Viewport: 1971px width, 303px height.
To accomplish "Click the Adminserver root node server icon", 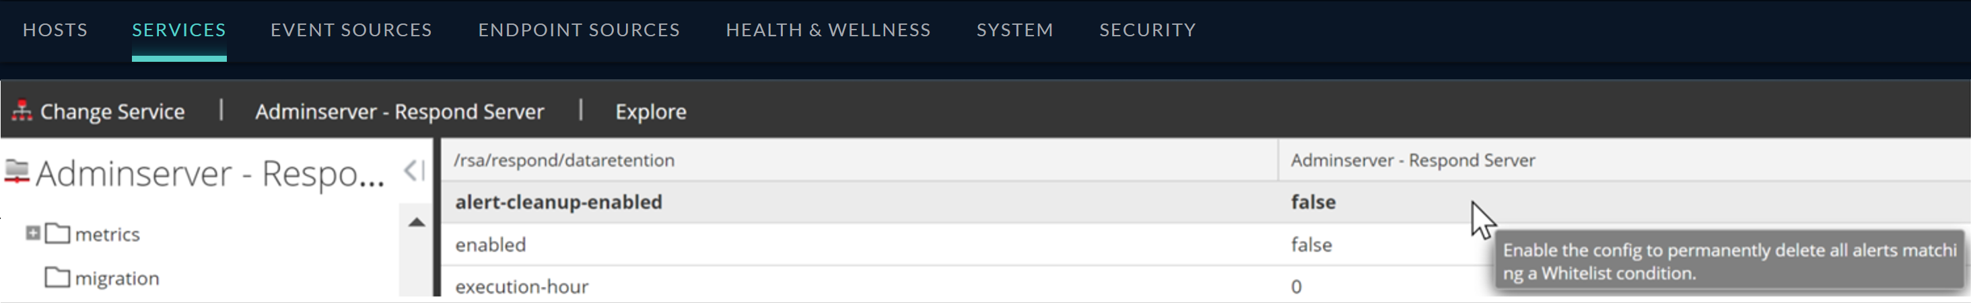I will point(17,172).
